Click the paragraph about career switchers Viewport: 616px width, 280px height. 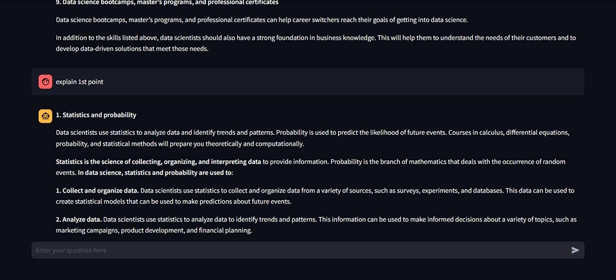tap(262, 20)
